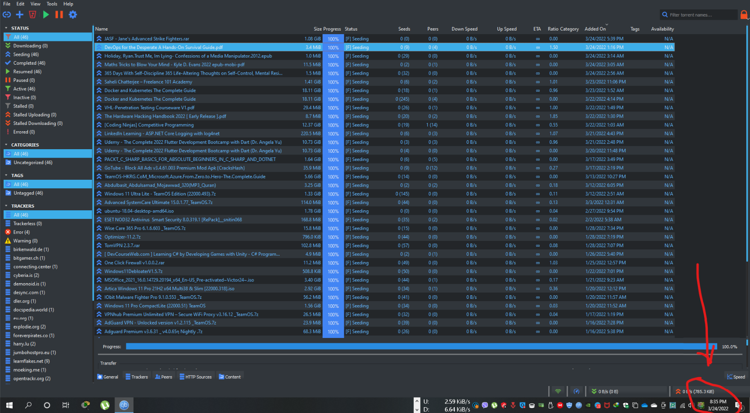The image size is (750, 413).
Task: Click the red Delete torrent icon
Action: click(33, 14)
